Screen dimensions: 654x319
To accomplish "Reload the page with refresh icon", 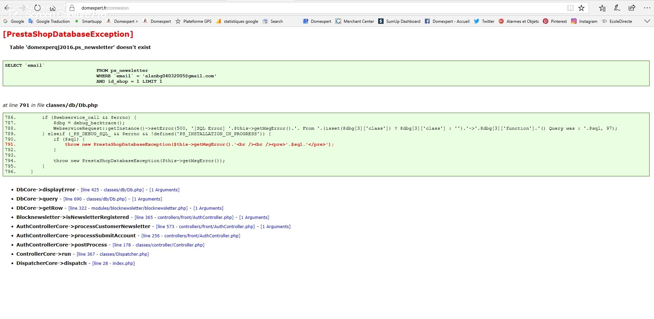I will pos(38,8).
